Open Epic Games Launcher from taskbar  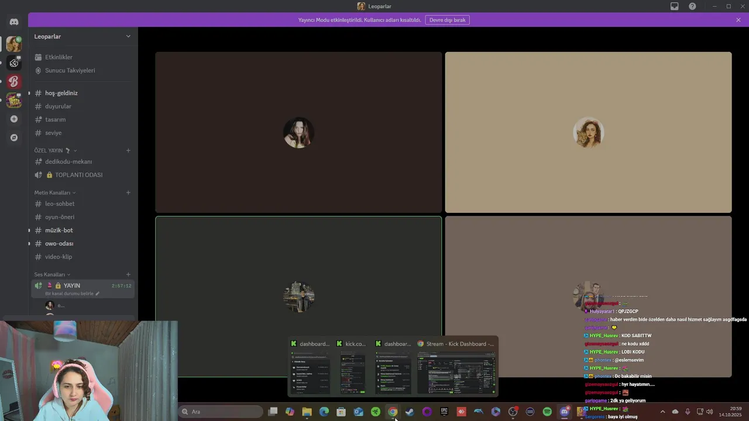[x=444, y=412]
